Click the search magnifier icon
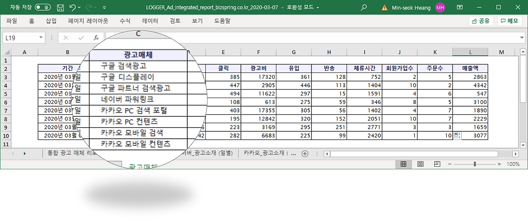This screenshot has width=528, height=224. click(364, 7)
